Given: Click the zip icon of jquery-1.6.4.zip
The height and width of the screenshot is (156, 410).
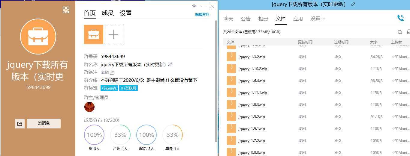Looking at the screenshot, I should pos(231,81).
